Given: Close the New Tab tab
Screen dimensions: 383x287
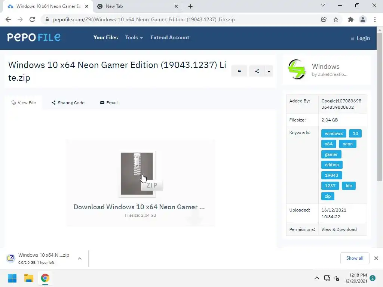Looking at the screenshot, I should coord(176,6).
